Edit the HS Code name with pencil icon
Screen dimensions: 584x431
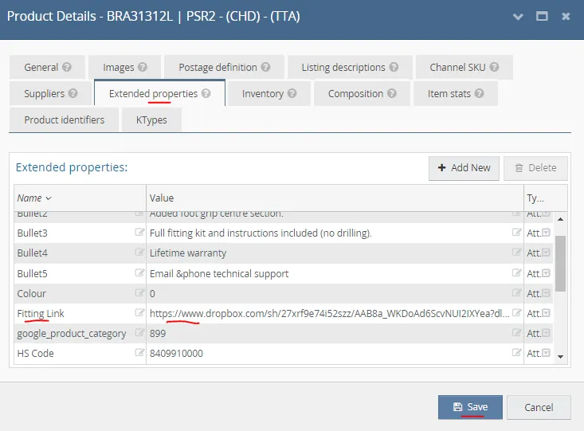(139, 352)
